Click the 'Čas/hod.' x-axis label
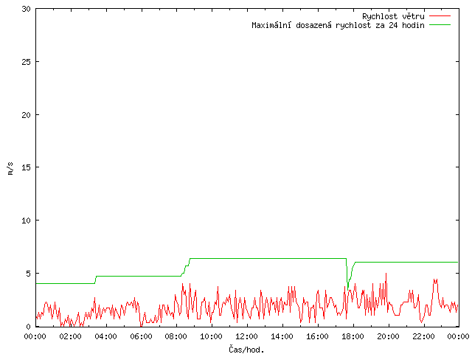 coord(246,350)
